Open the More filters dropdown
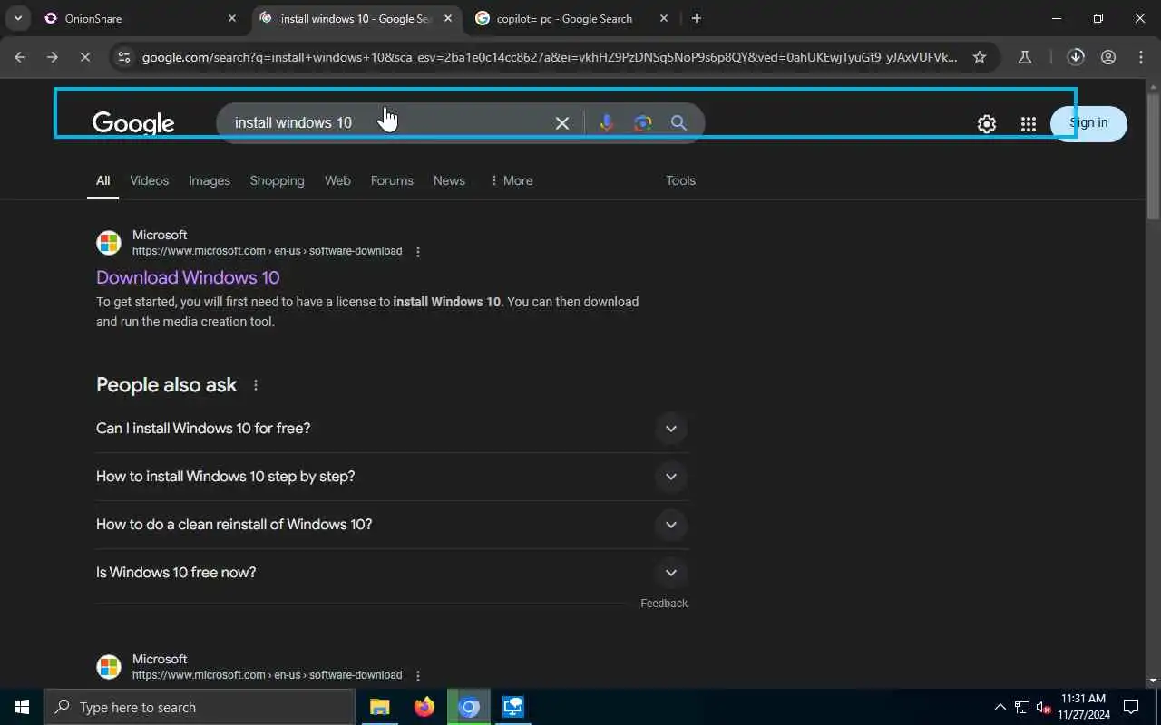 tap(512, 180)
